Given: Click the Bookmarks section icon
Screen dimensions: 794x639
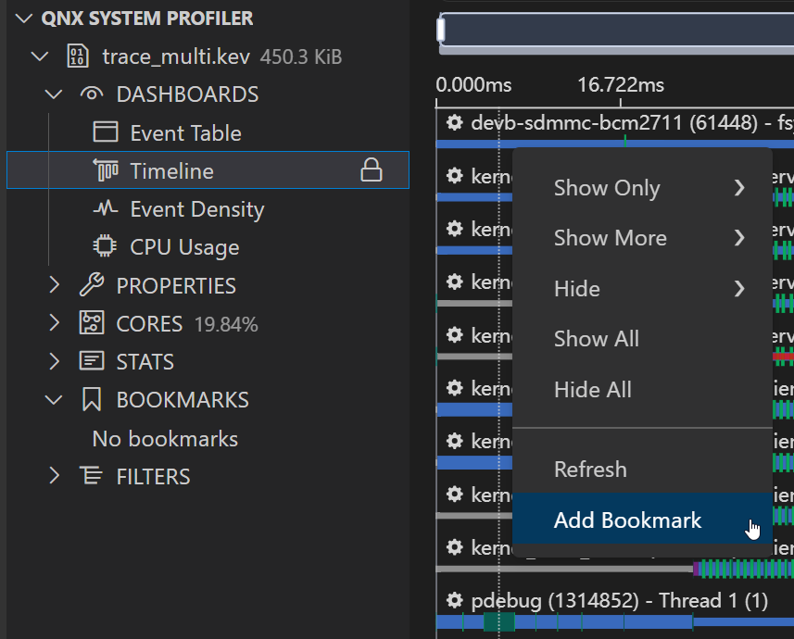Looking at the screenshot, I should coord(92,400).
